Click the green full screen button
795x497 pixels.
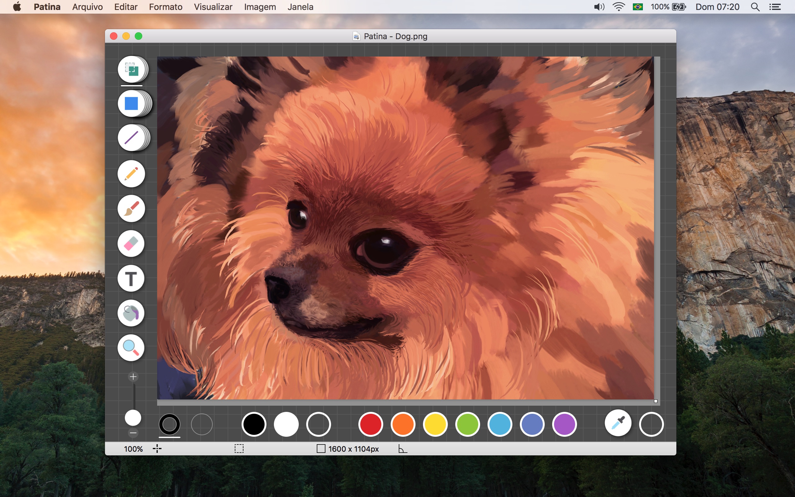point(139,36)
